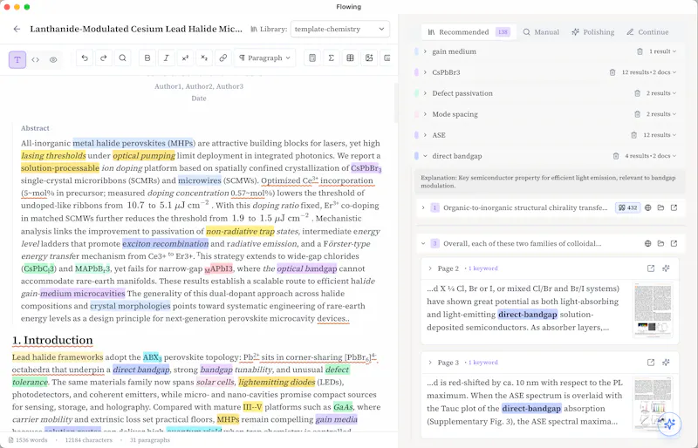Open the Page 3 excerpt externally

click(x=651, y=363)
